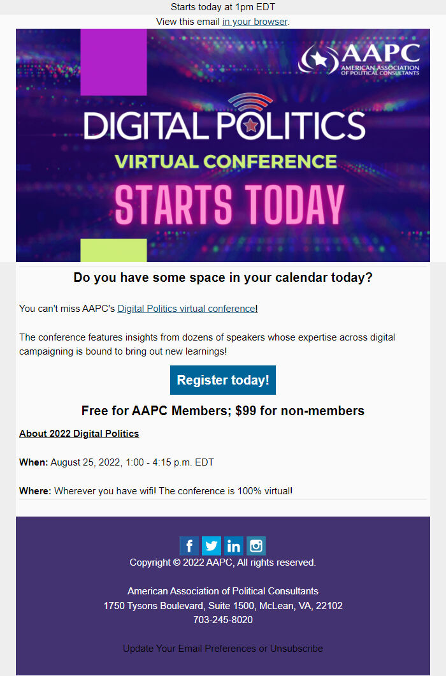Viewport: 446px width, 676px height.
Task: Open About 2022 Digital Politics link
Action: point(79,434)
